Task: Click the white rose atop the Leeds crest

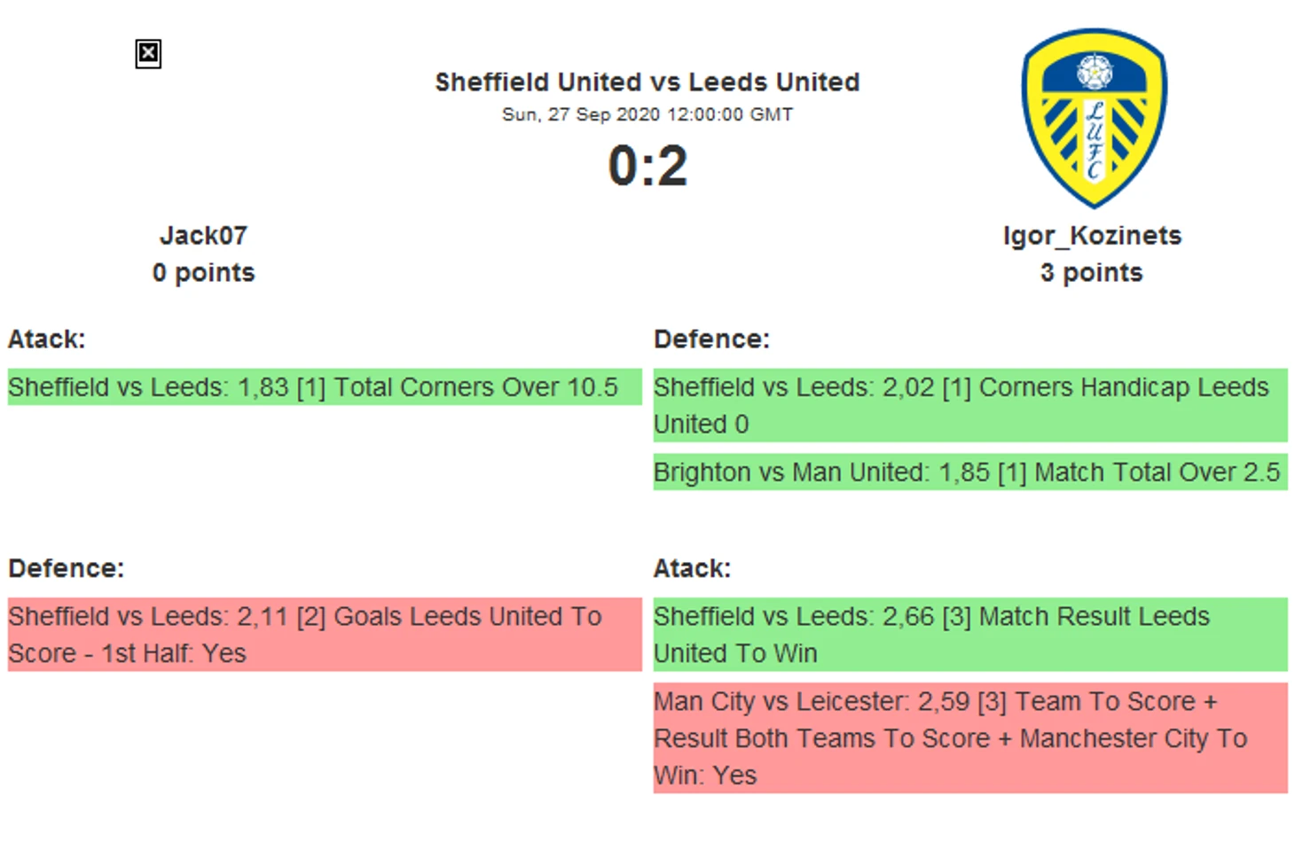Action: [x=1094, y=71]
